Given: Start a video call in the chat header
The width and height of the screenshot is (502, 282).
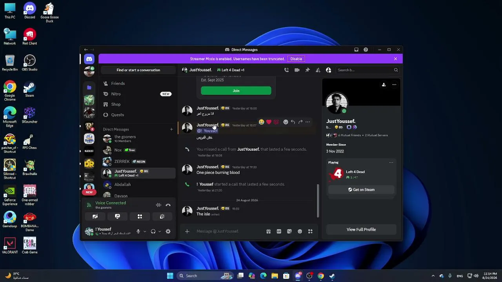Looking at the screenshot, I should click(x=297, y=70).
